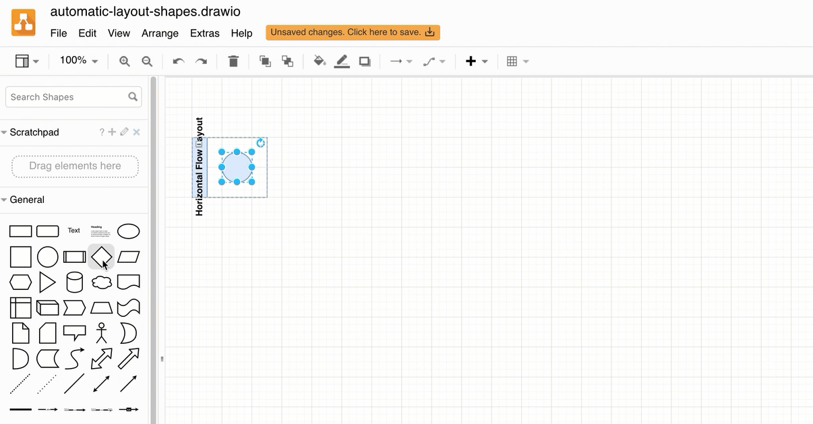
Task: Select the diamond shape in the shapes panel
Action: click(x=101, y=257)
